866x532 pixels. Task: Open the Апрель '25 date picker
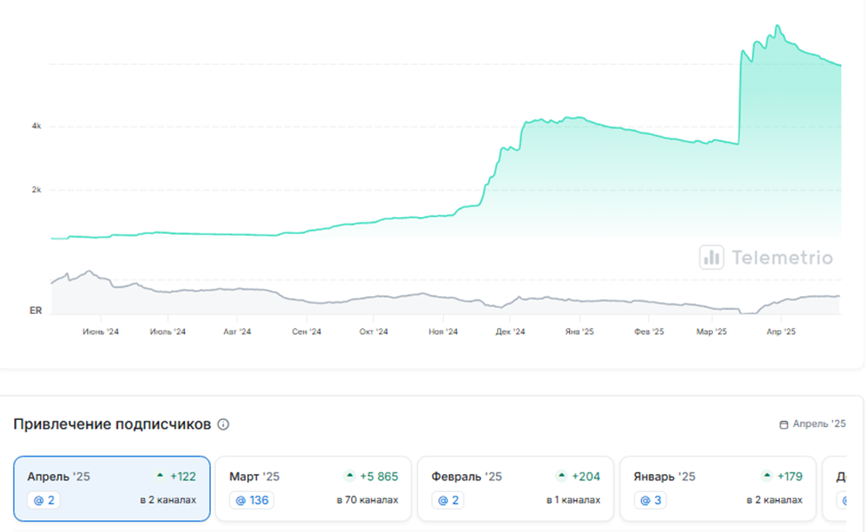click(813, 423)
